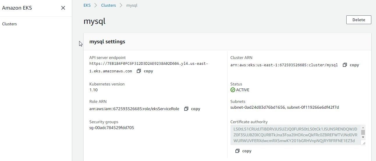The height and width of the screenshot is (161, 376).
Task: Click the certificate box resize handle
Action: pyautogui.click(x=363, y=142)
